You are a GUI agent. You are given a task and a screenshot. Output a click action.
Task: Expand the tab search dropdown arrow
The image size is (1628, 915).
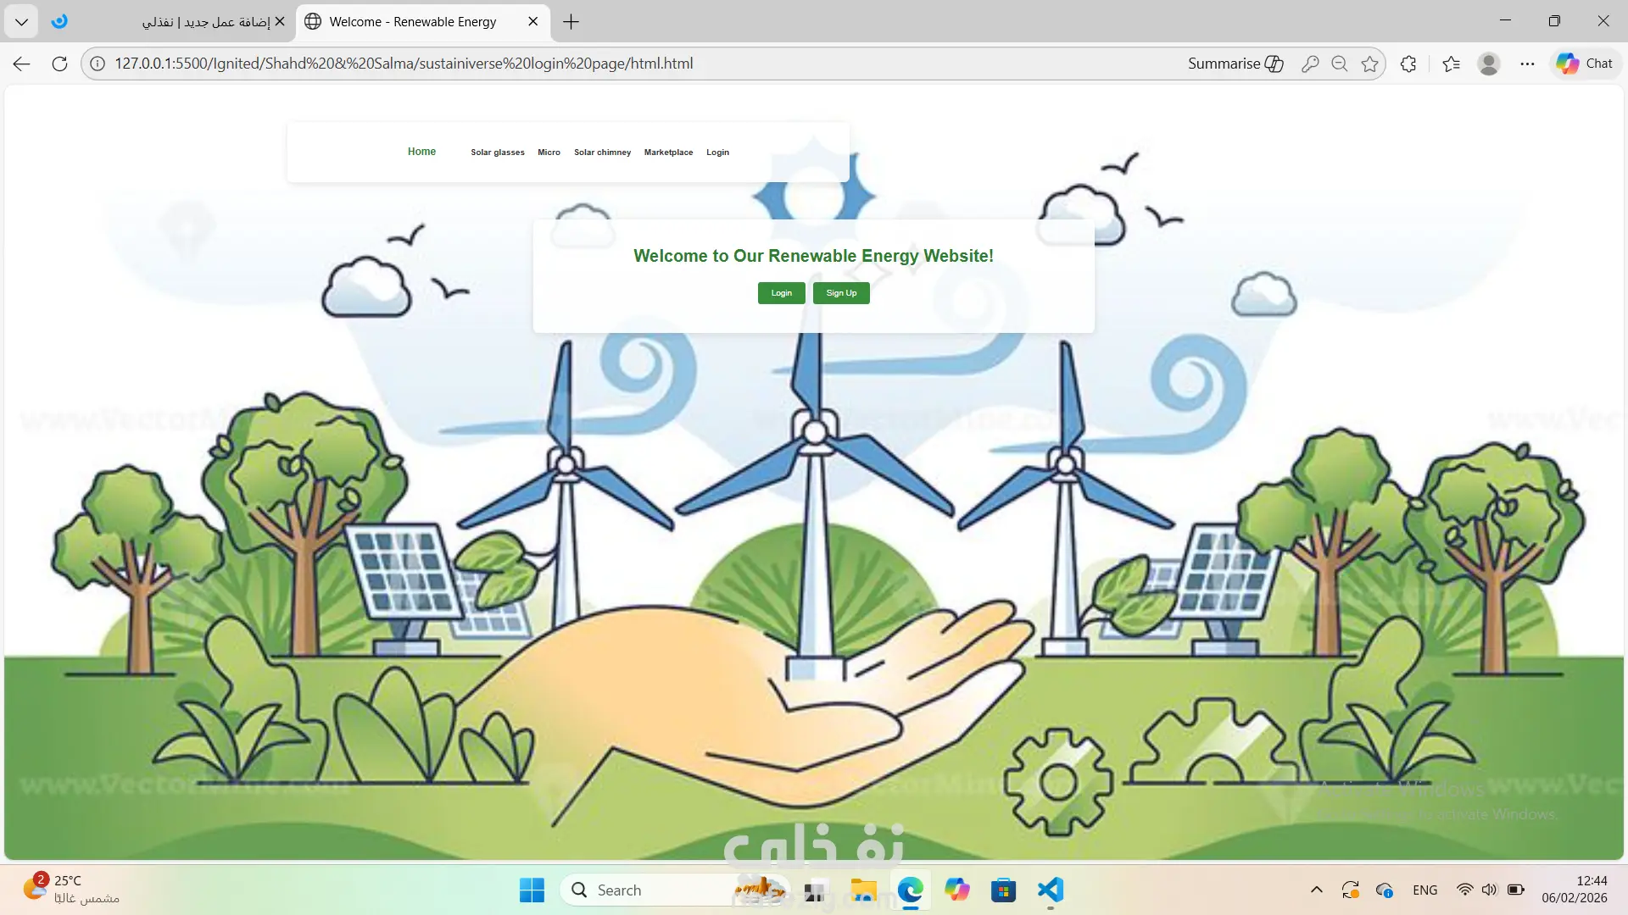tap(21, 22)
